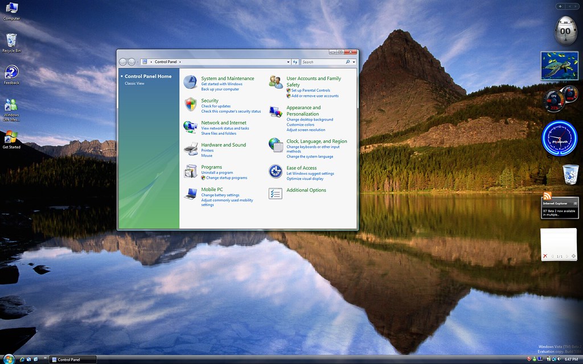The height and width of the screenshot is (364, 583).
Task: Open Hardware and Sound printer icon
Action: point(190,148)
